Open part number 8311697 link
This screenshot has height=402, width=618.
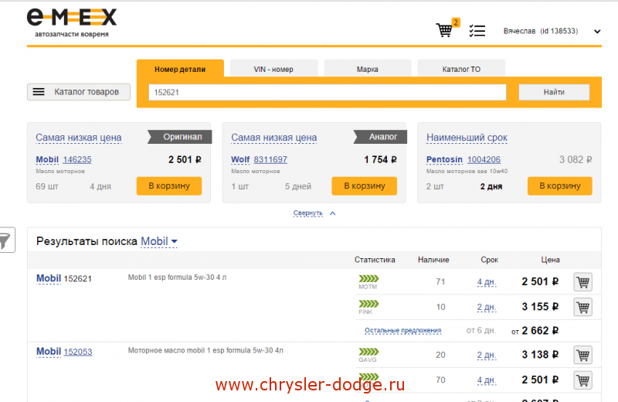coord(270,160)
